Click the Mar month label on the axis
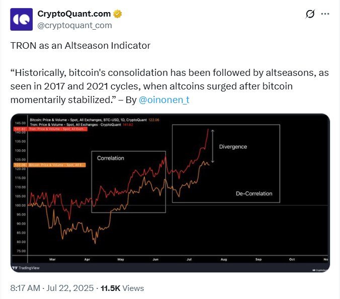Image resolution: width=340 pixels, height=299 pixels. click(x=52, y=259)
